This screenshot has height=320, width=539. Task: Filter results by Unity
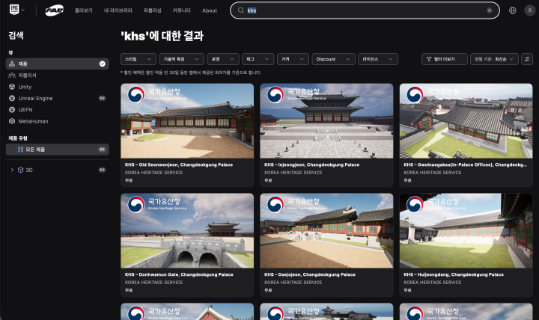58,87
